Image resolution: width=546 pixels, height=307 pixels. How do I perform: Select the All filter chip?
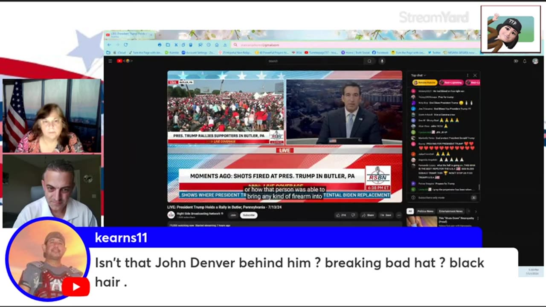(410, 211)
